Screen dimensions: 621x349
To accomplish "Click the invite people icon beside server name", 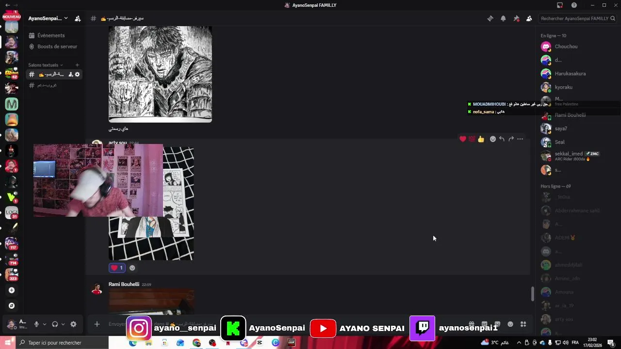I will click(x=78, y=18).
